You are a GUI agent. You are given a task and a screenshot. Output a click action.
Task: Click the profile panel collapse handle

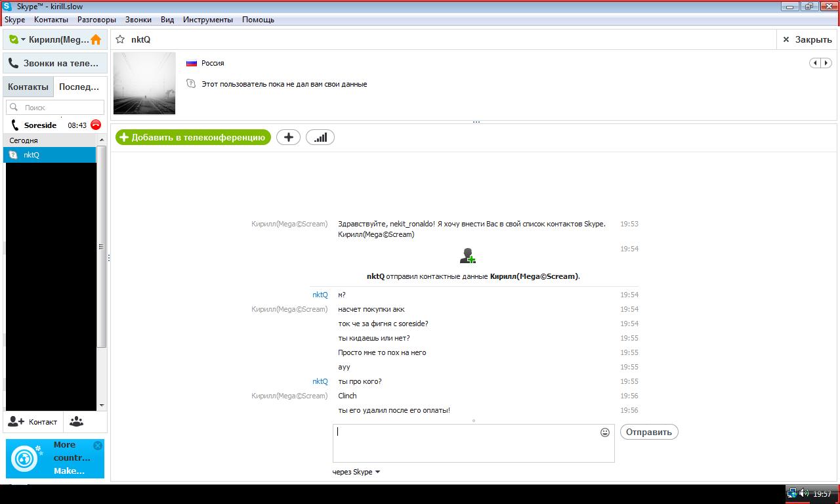point(476,122)
